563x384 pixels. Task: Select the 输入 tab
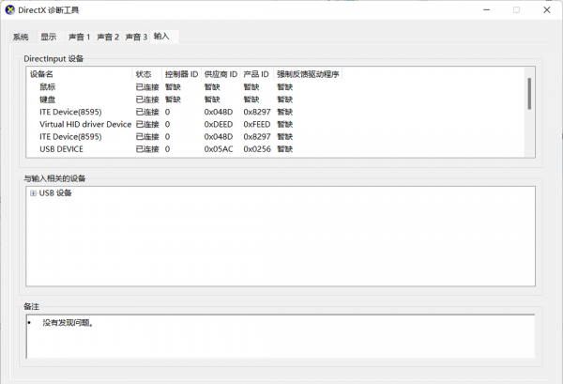coord(163,36)
